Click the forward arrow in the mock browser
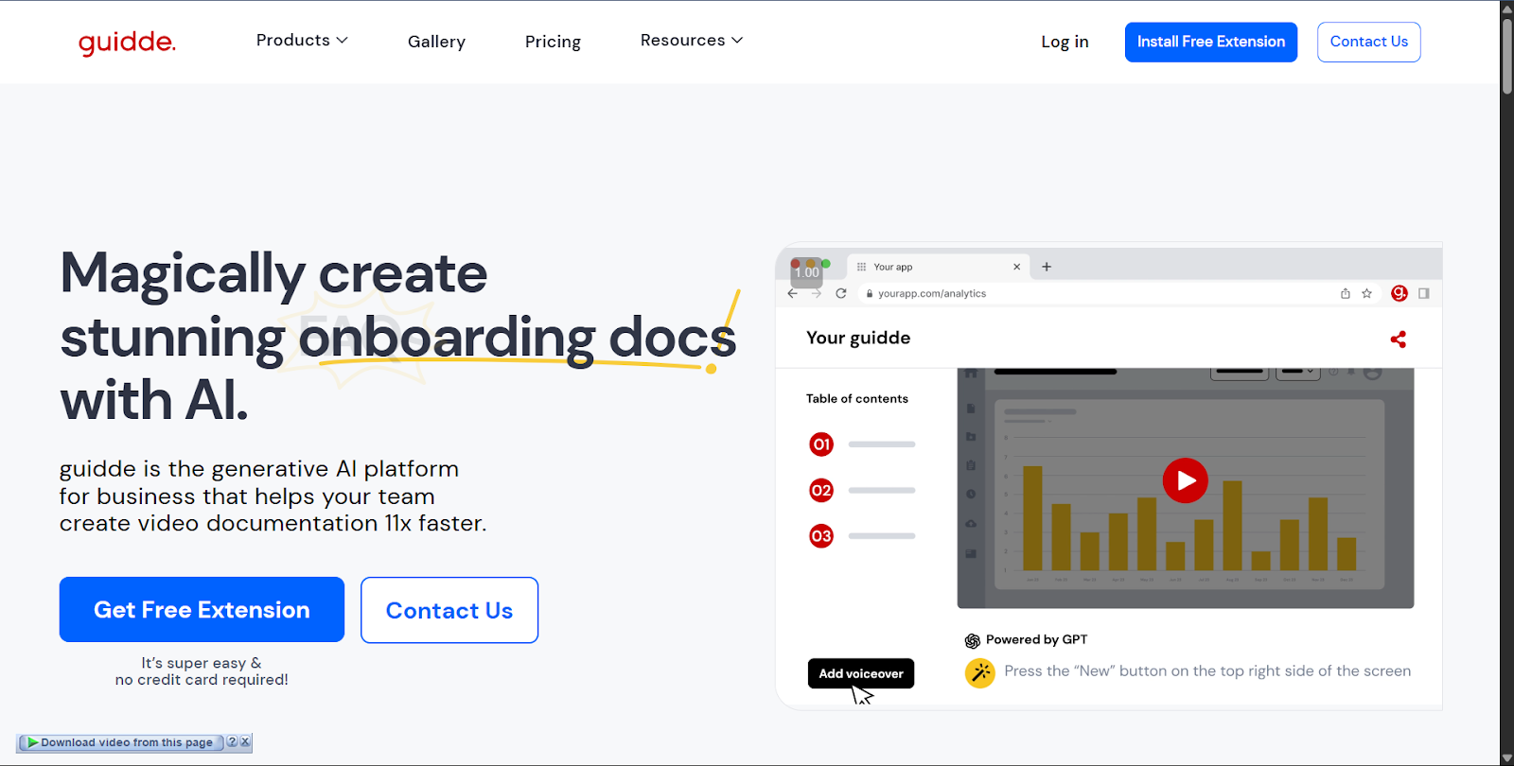 817,293
